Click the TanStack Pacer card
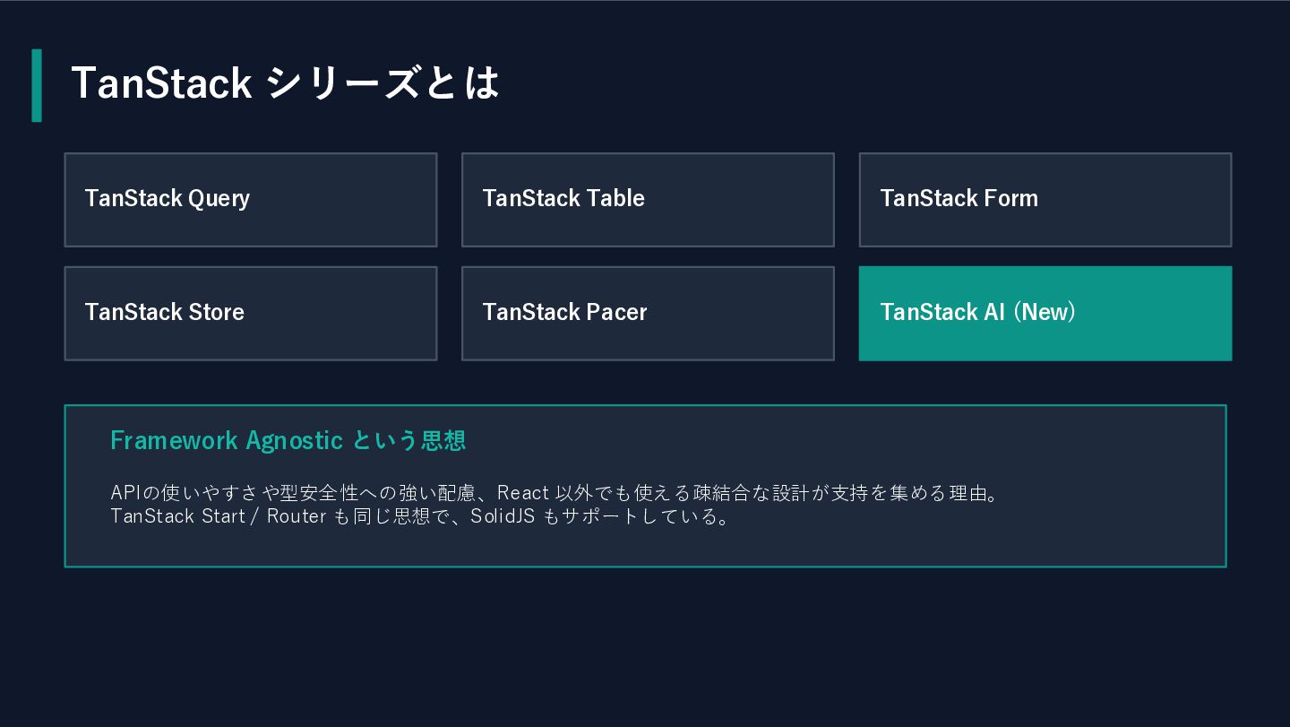 pyautogui.click(x=648, y=313)
